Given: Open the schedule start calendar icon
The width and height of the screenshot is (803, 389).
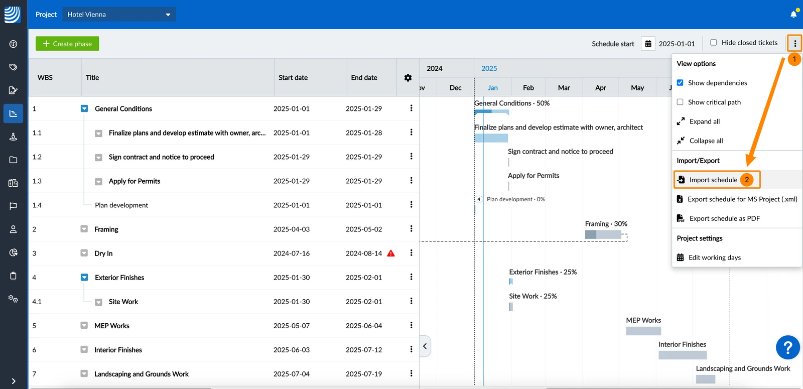Looking at the screenshot, I should tap(648, 44).
